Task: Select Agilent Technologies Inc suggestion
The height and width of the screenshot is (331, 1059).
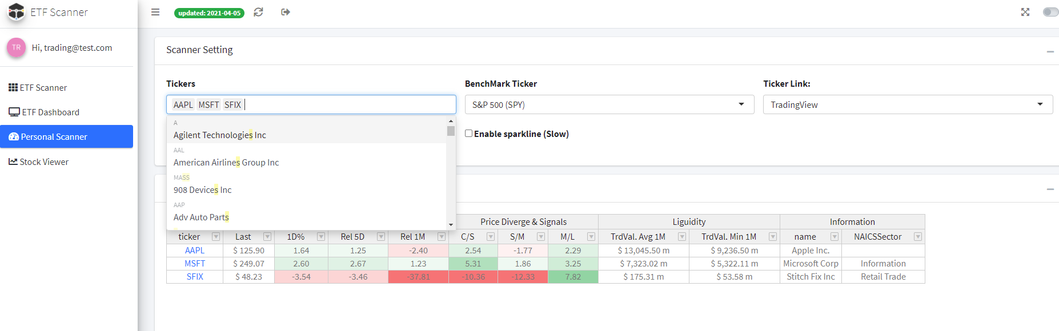Action: [306, 130]
